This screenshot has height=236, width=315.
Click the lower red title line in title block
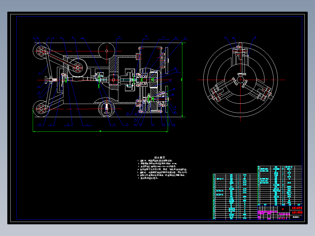tap(297, 212)
